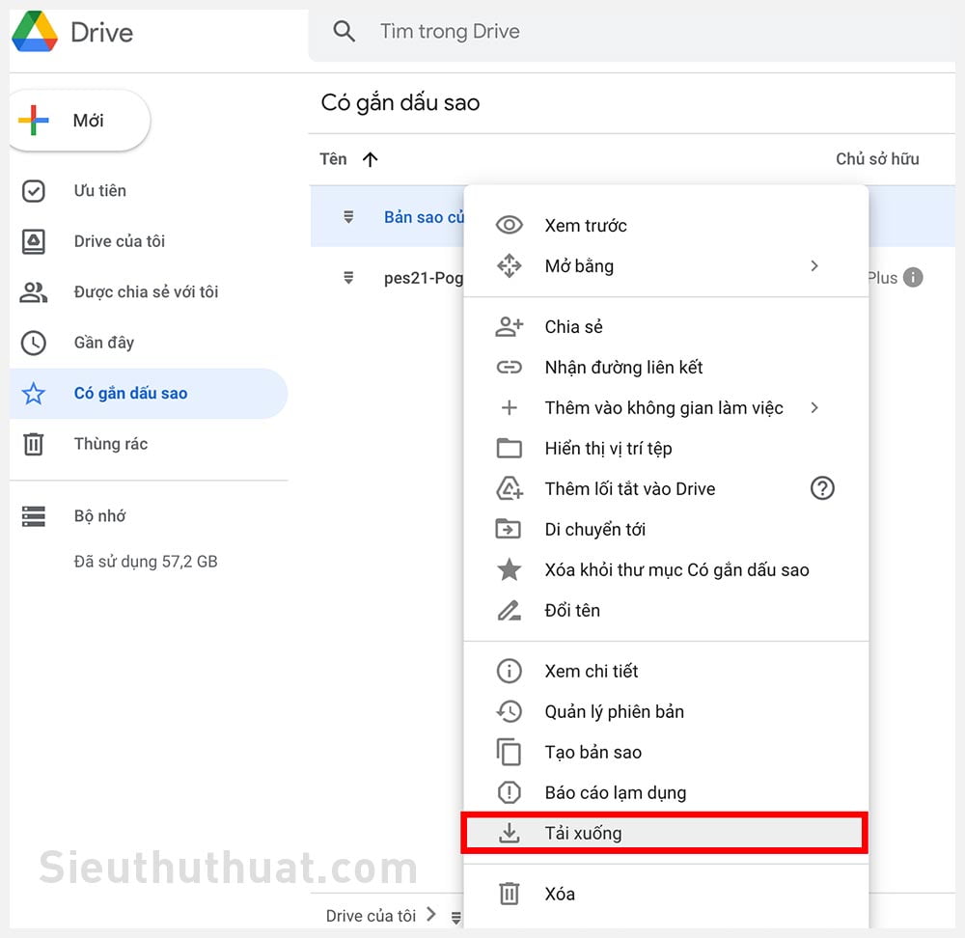Click the version history clock icon
The height and width of the screenshot is (938, 965).
click(x=509, y=711)
